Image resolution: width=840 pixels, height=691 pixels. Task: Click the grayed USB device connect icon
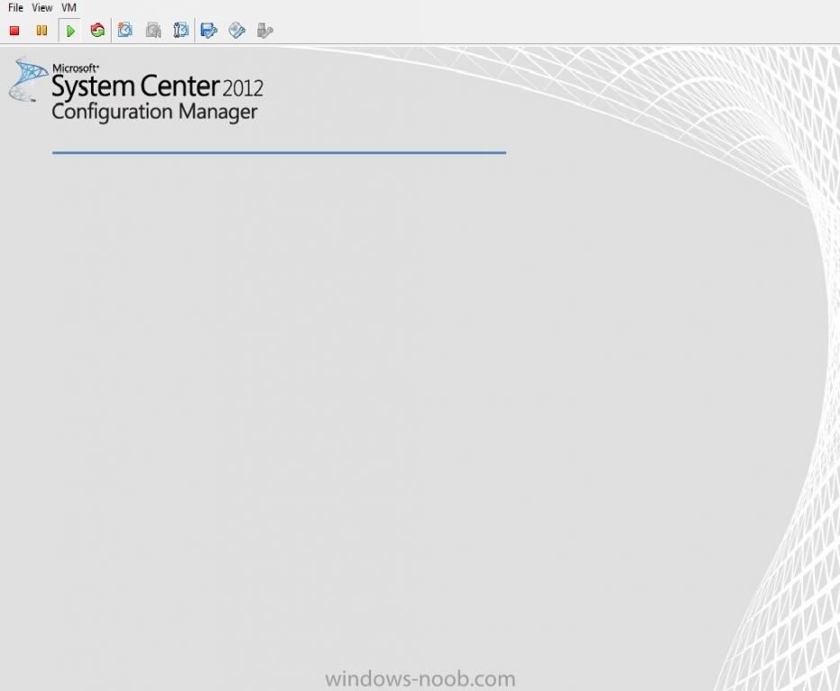click(265, 30)
